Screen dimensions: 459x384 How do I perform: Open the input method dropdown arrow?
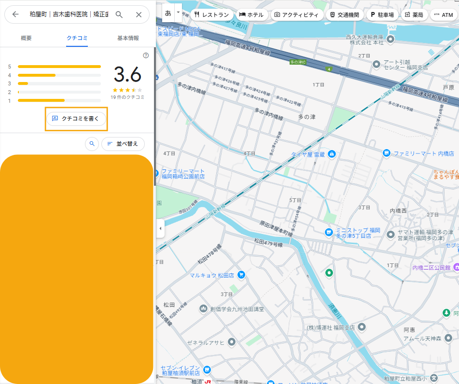click(178, 12)
